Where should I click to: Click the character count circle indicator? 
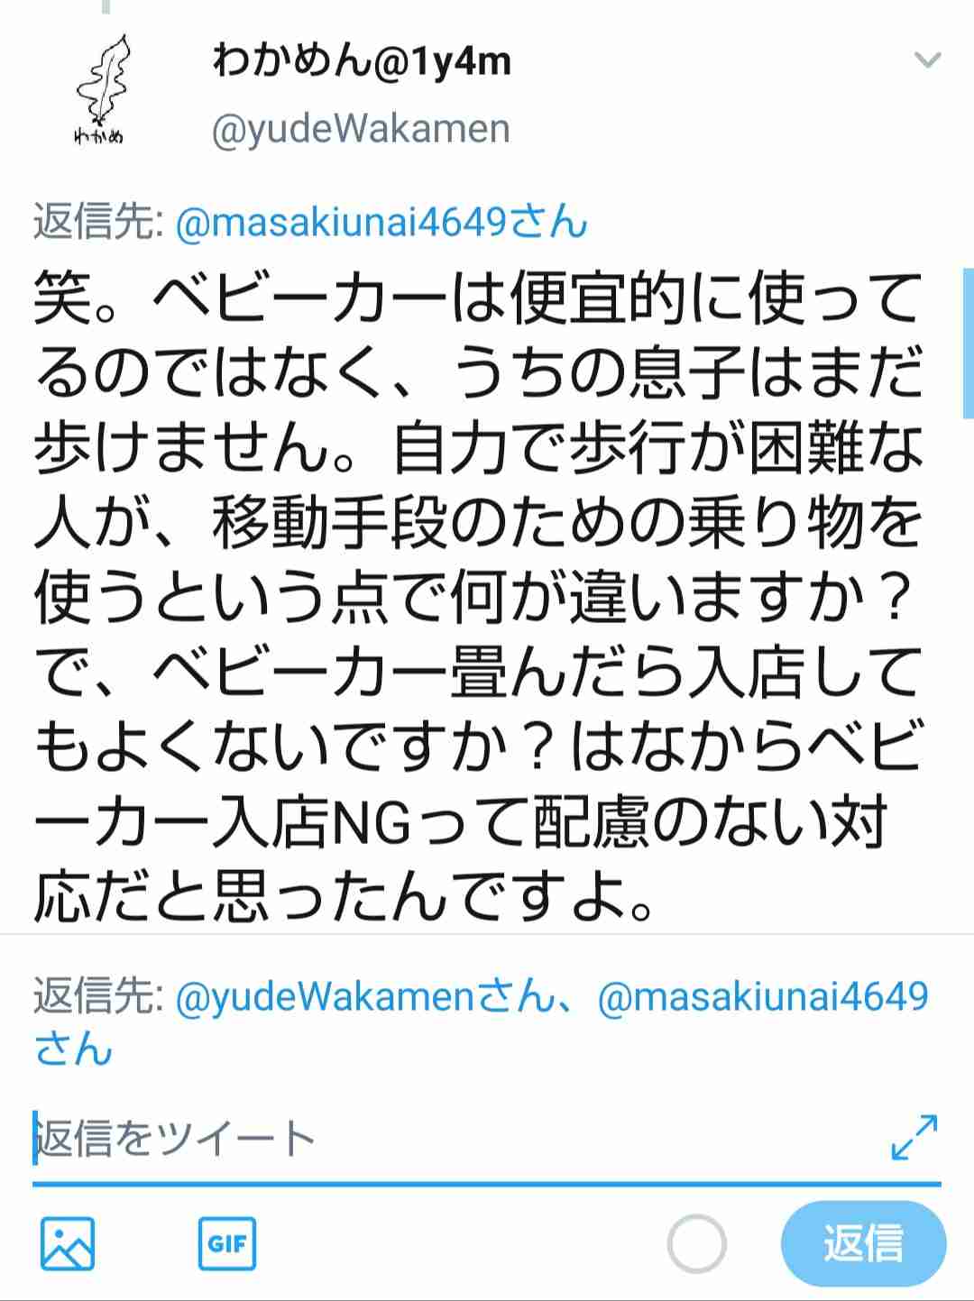[696, 1243]
